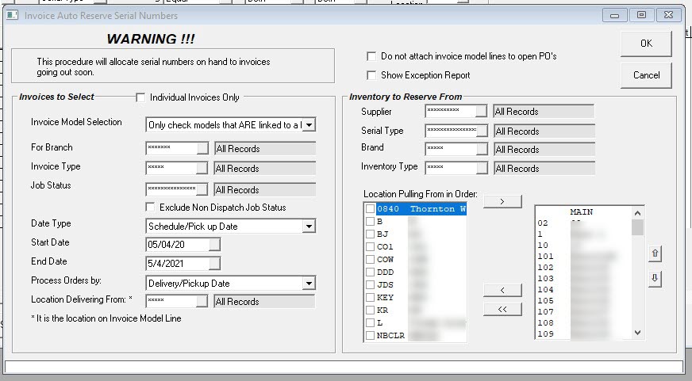Click scroll down arrow in location order list

(x=637, y=333)
